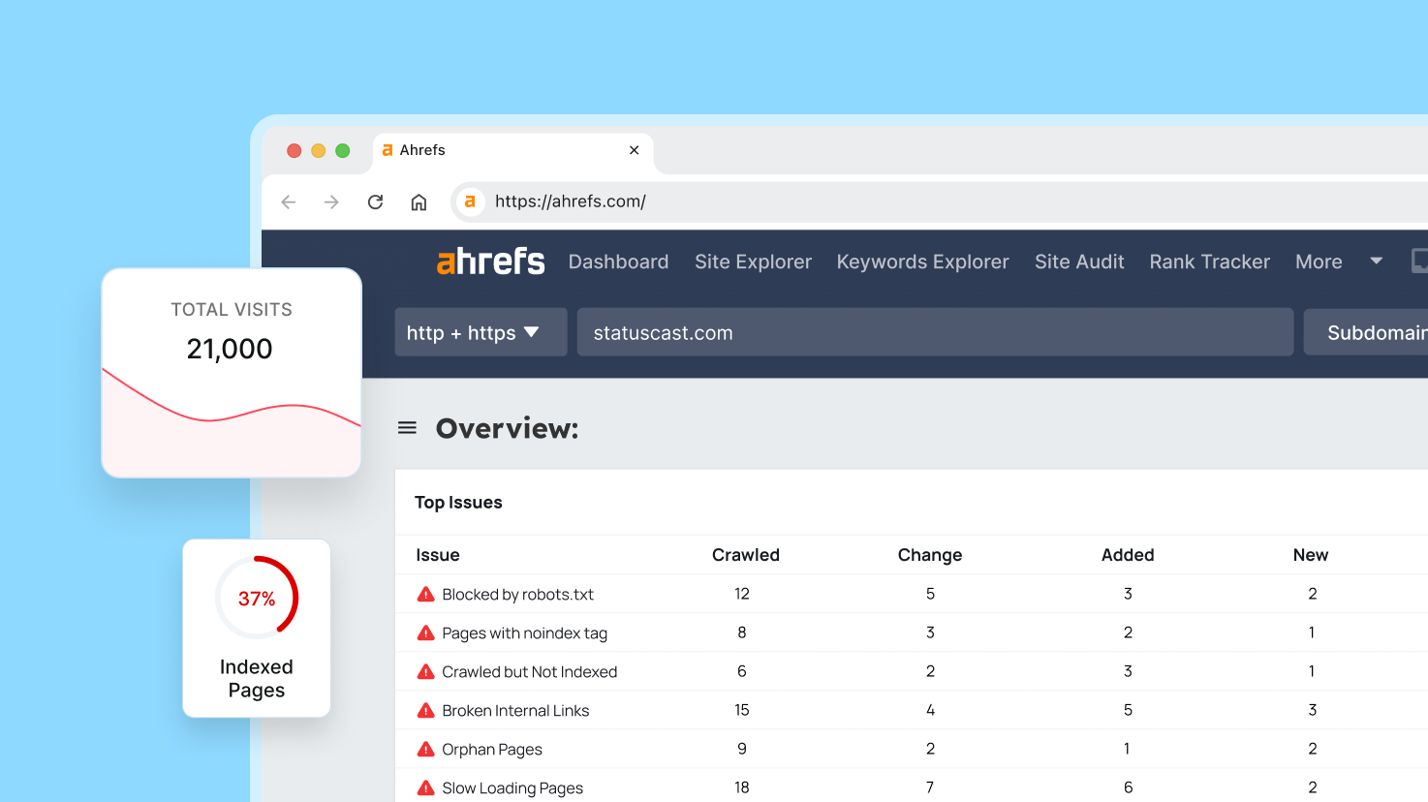Go forward with the browser forward arrow
The width and height of the screenshot is (1428, 802).
(331, 201)
